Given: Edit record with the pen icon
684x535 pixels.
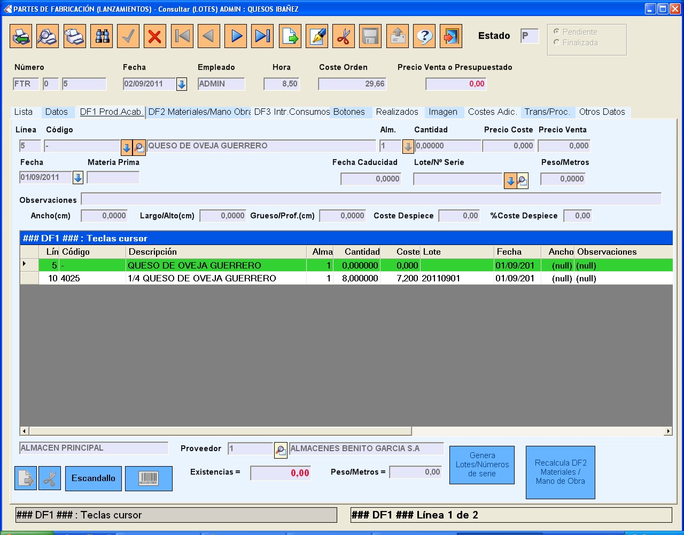Looking at the screenshot, I should pyautogui.click(x=317, y=36).
